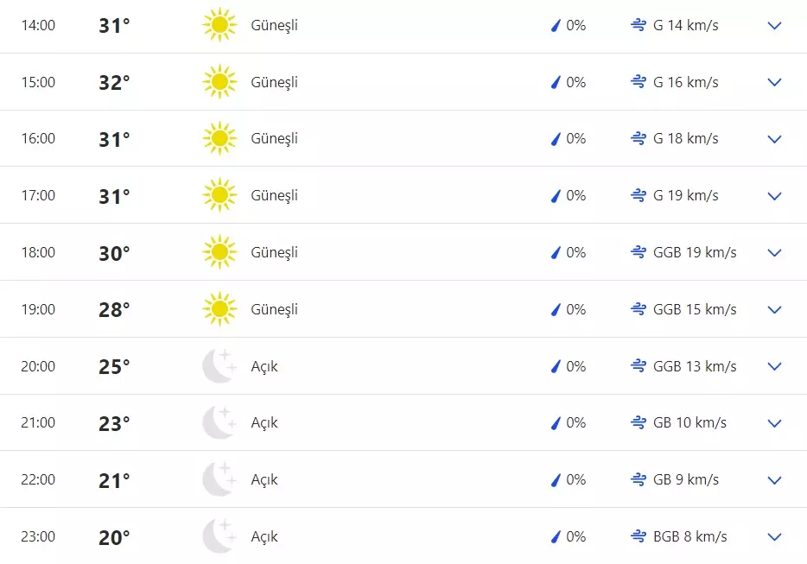Click the wind icon in 22:00 row

pos(639,479)
